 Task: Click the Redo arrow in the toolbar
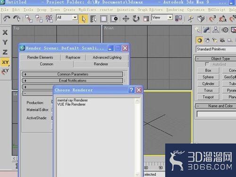[17, 18]
